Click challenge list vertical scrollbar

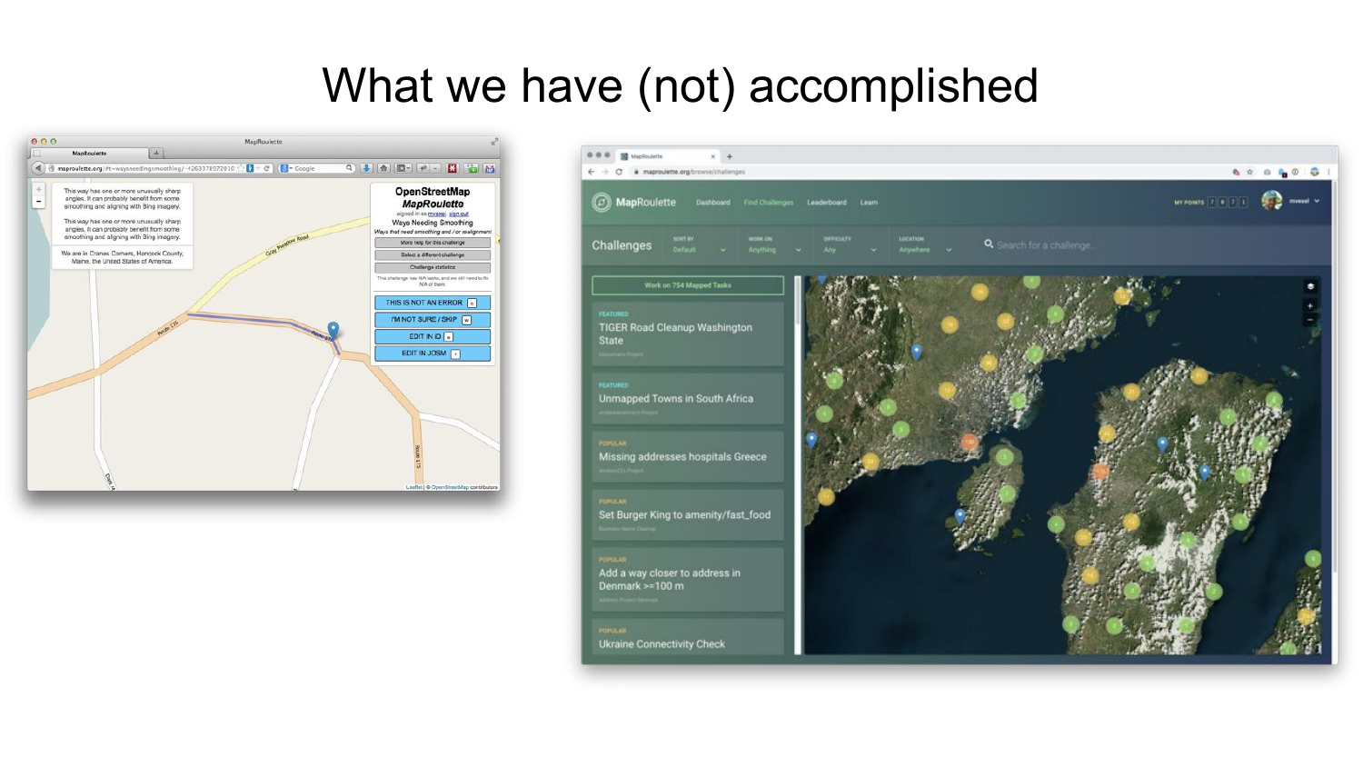click(x=798, y=302)
